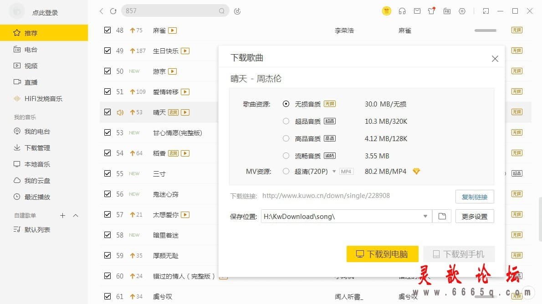This screenshot has height=304, width=542.
Task: Select 无损音质 radio option
Action: click(286, 104)
